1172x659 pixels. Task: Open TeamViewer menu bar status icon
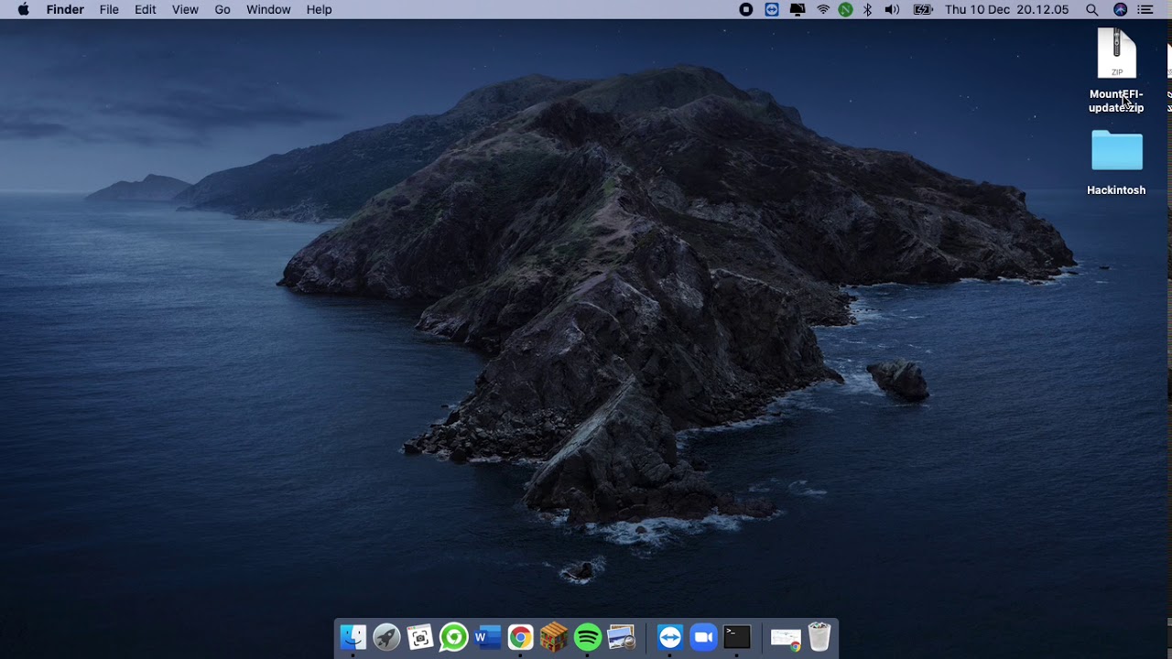pos(772,9)
